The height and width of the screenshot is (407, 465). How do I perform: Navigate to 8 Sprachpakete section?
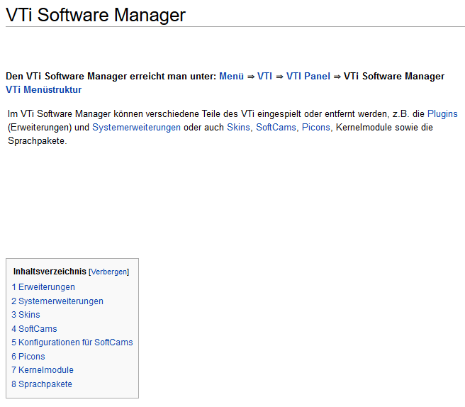point(42,384)
